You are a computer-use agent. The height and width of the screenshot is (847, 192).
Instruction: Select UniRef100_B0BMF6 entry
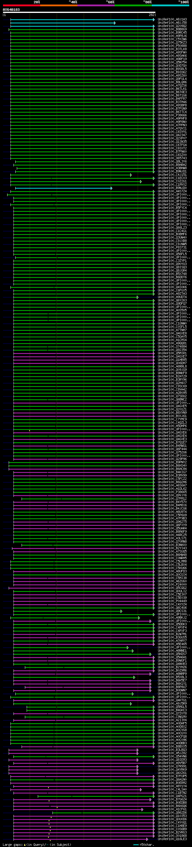[x=172, y=234]
